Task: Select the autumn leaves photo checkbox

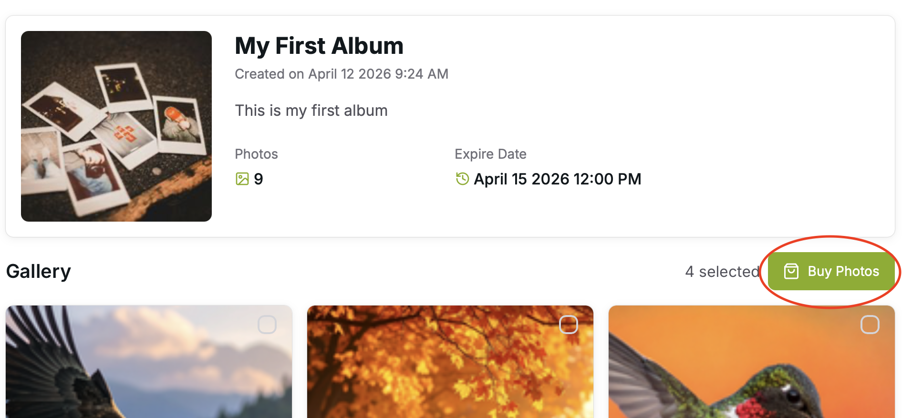Action: click(568, 325)
